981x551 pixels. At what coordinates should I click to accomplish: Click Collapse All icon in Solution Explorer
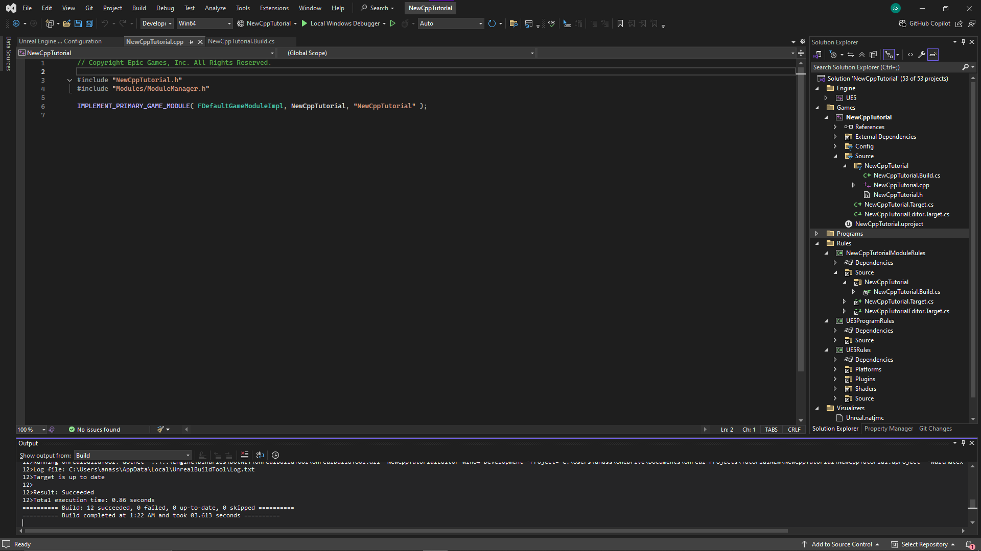[x=862, y=55]
